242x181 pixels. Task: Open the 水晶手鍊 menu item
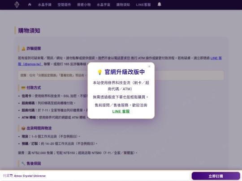[45, 5]
